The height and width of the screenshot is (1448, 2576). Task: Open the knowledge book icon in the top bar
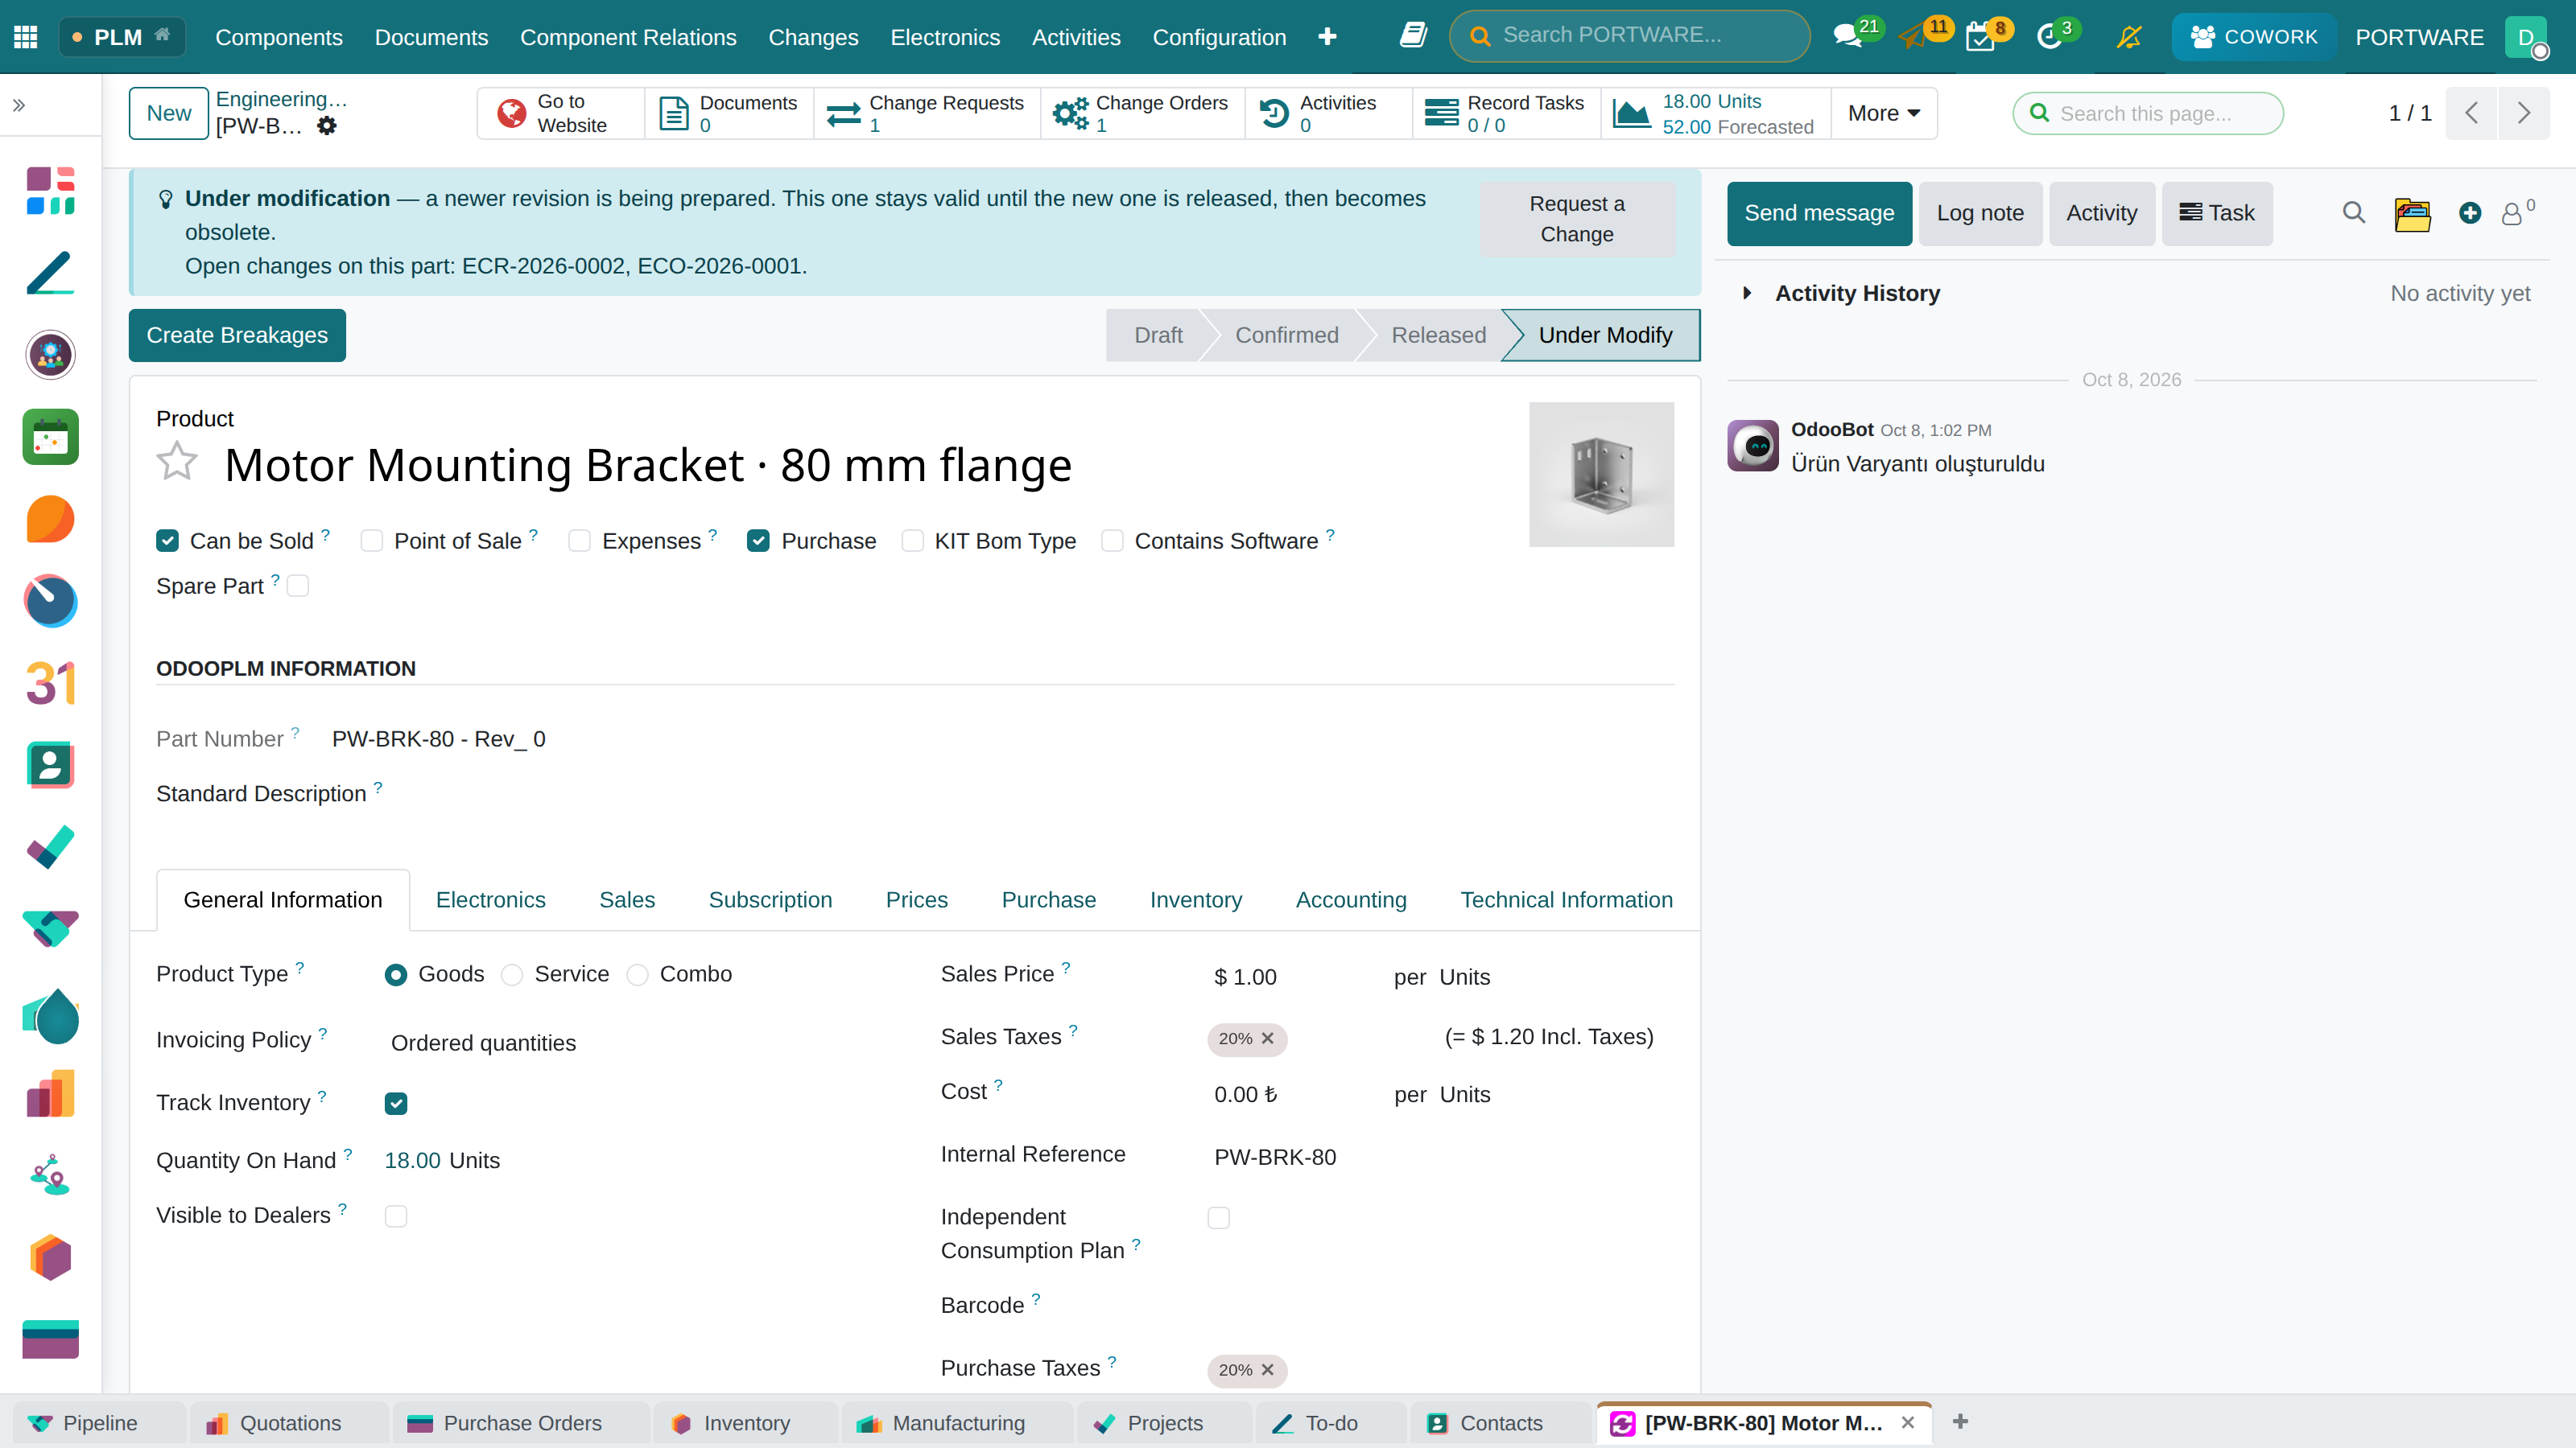(1413, 36)
